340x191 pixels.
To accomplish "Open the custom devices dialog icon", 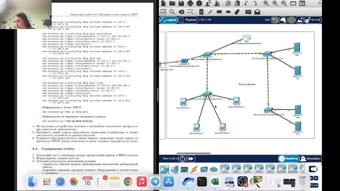I will coord(302,3).
